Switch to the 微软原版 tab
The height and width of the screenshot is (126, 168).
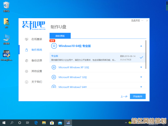click(60, 36)
